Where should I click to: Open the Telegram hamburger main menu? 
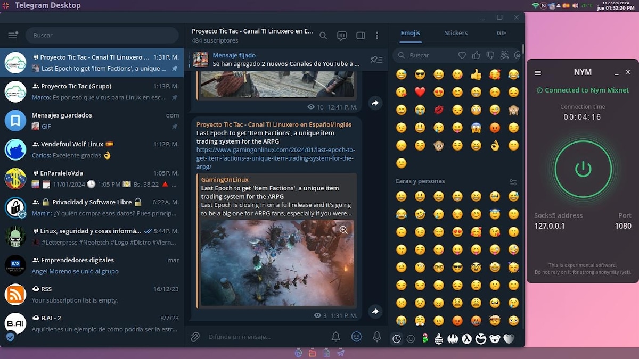tap(13, 35)
